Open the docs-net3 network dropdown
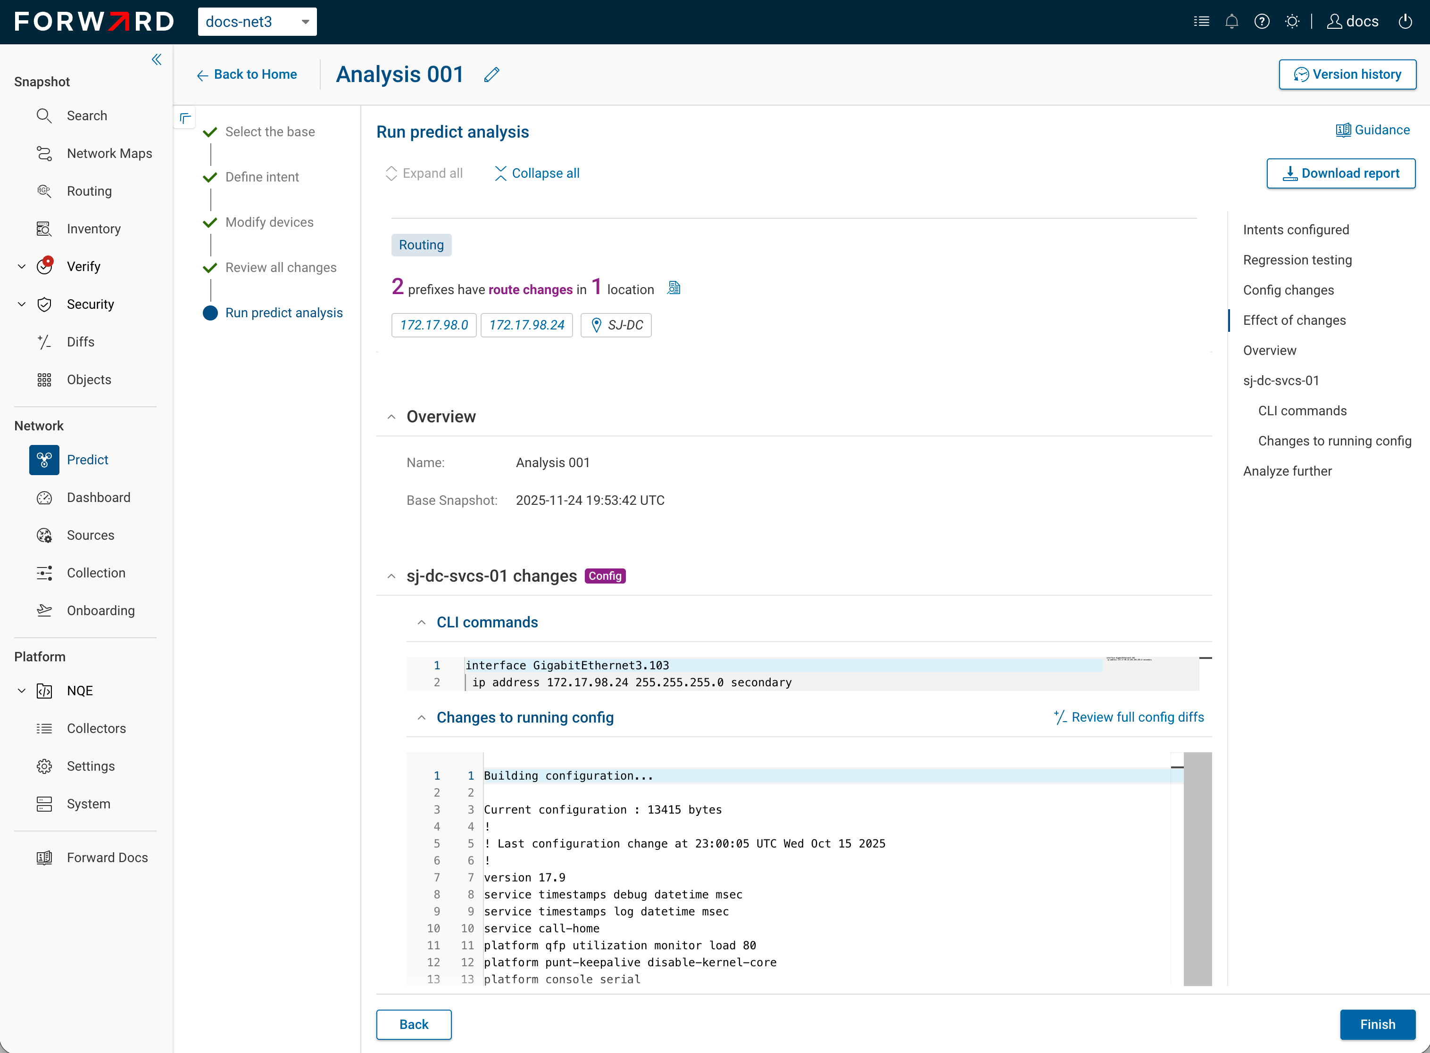Viewport: 1430px width, 1053px height. pos(257,22)
